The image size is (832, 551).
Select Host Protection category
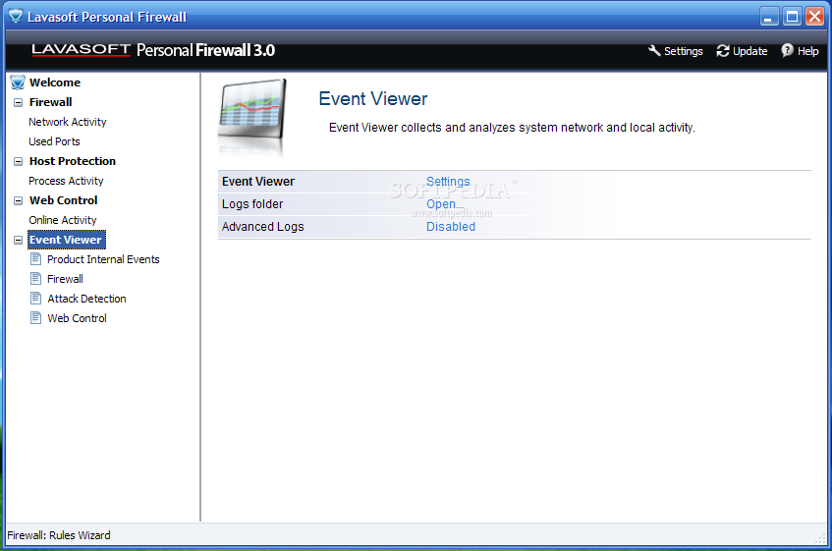click(x=72, y=161)
